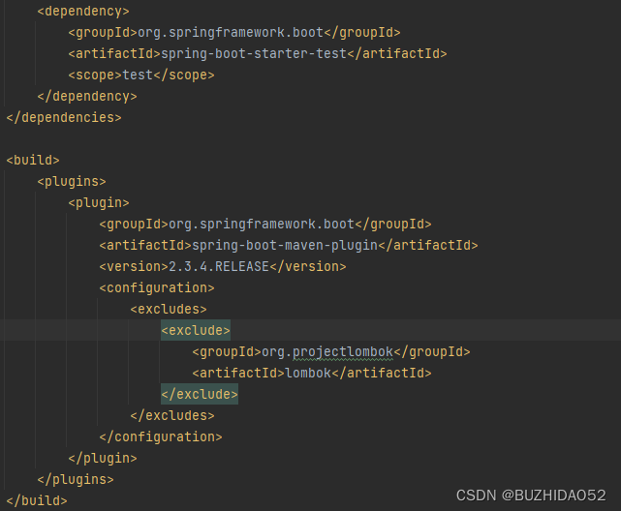Click the closing </dependencies> tag
The image size is (621, 511).
[64, 118]
